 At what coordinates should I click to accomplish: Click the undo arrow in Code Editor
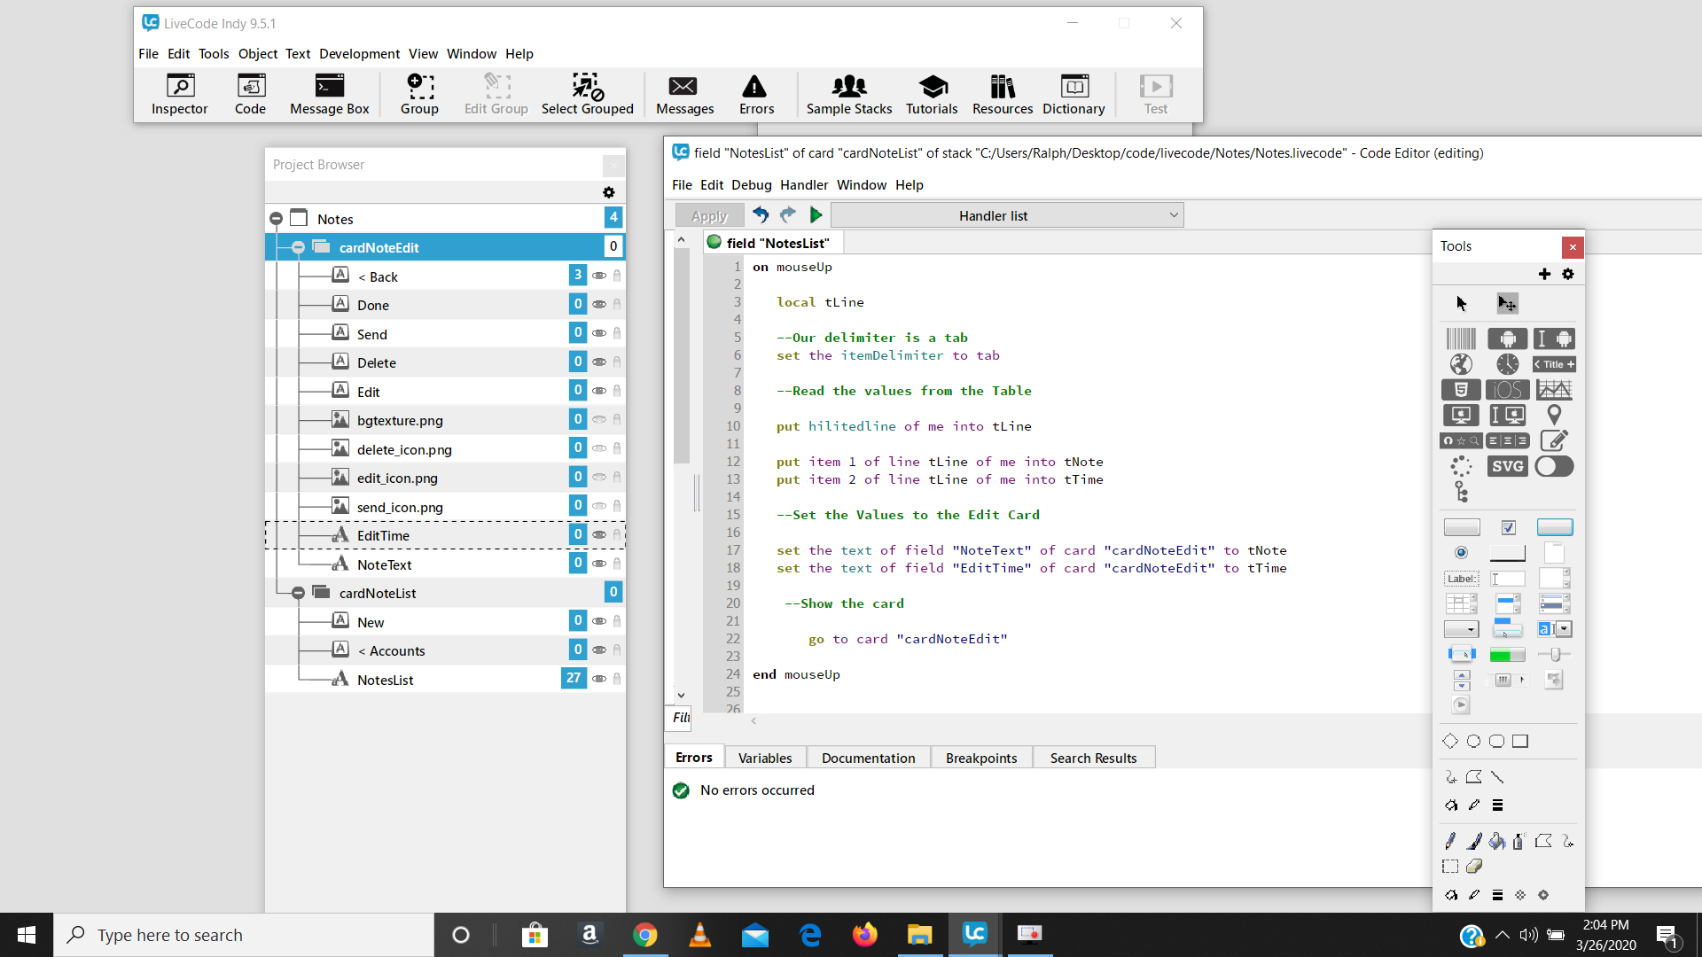click(761, 214)
